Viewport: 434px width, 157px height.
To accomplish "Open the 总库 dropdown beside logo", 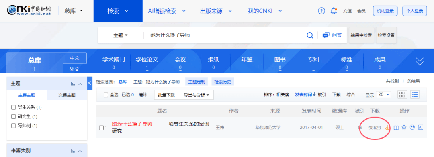I will click(74, 11).
